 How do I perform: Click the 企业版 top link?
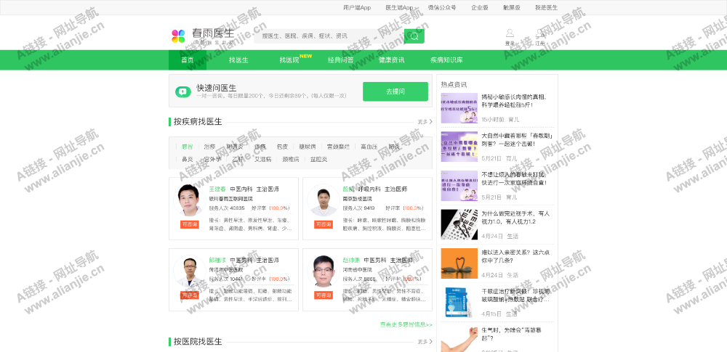click(x=480, y=7)
